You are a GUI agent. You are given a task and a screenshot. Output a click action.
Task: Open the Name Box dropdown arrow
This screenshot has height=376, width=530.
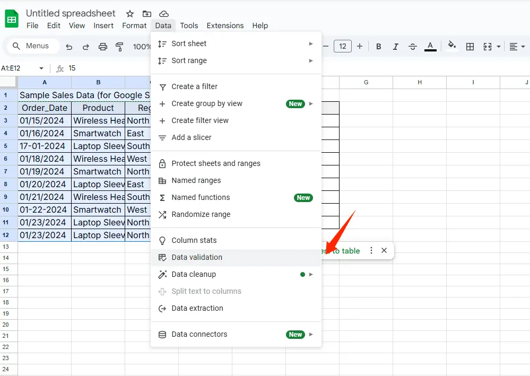click(x=41, y=68)
